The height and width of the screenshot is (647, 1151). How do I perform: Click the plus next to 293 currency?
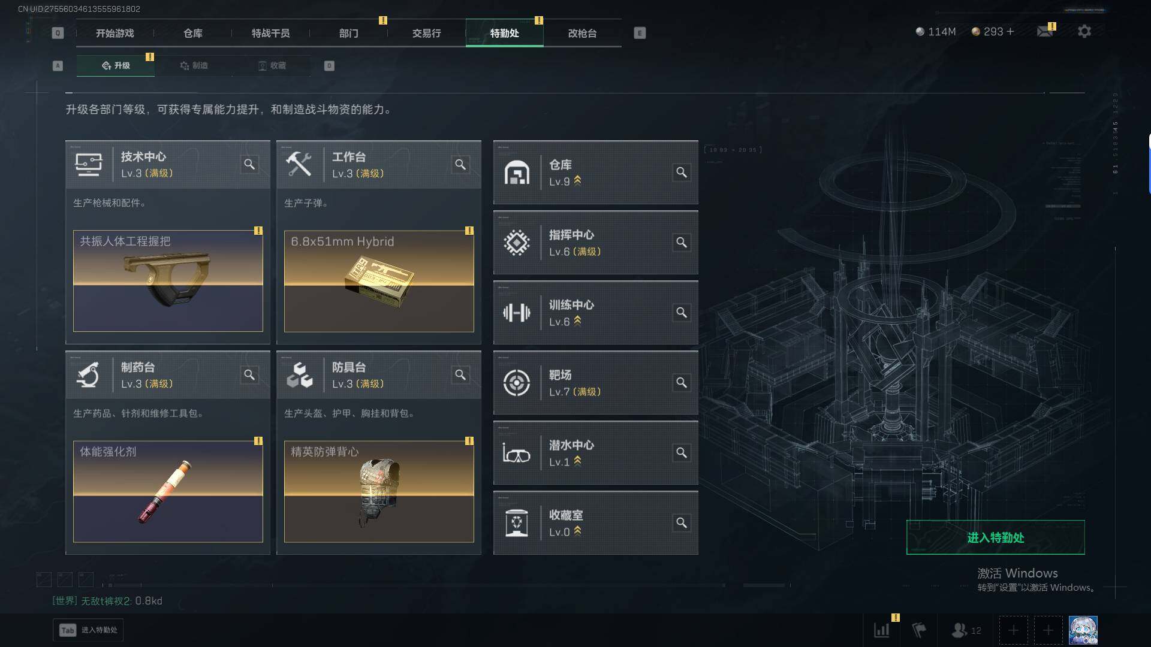click(x=1011, y=31)
